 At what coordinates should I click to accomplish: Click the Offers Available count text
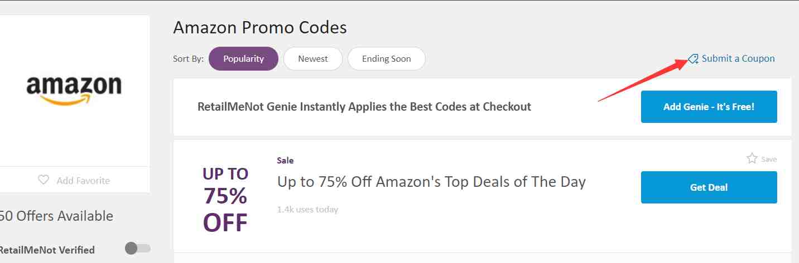(56, 216)
